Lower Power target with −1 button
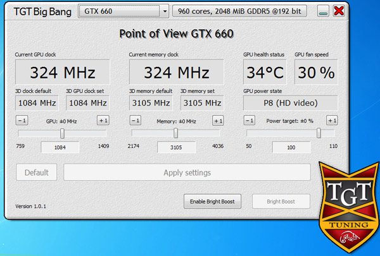Viewport: 380px width, 256px height. click(250, 121)
